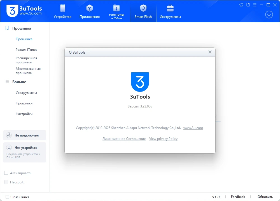Select the Прошивка sidebar subitem
The height and width of the screenshot is (201, 280).
[24, 39]
